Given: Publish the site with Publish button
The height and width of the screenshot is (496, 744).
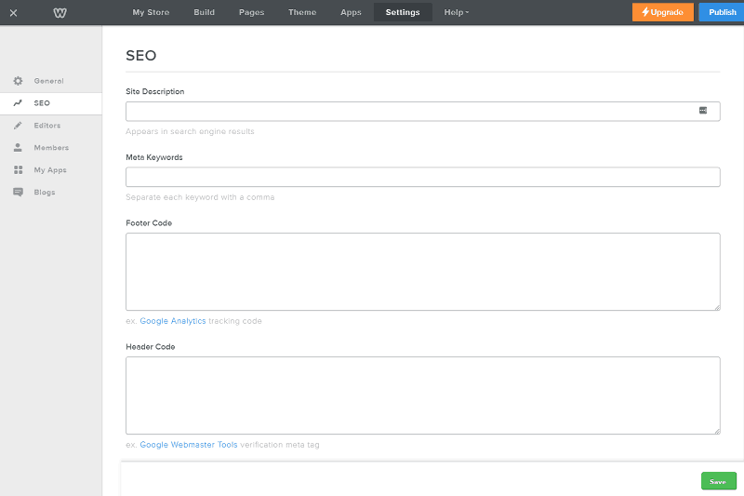Looking at the screenshot, I should click(x=722, y=12).
